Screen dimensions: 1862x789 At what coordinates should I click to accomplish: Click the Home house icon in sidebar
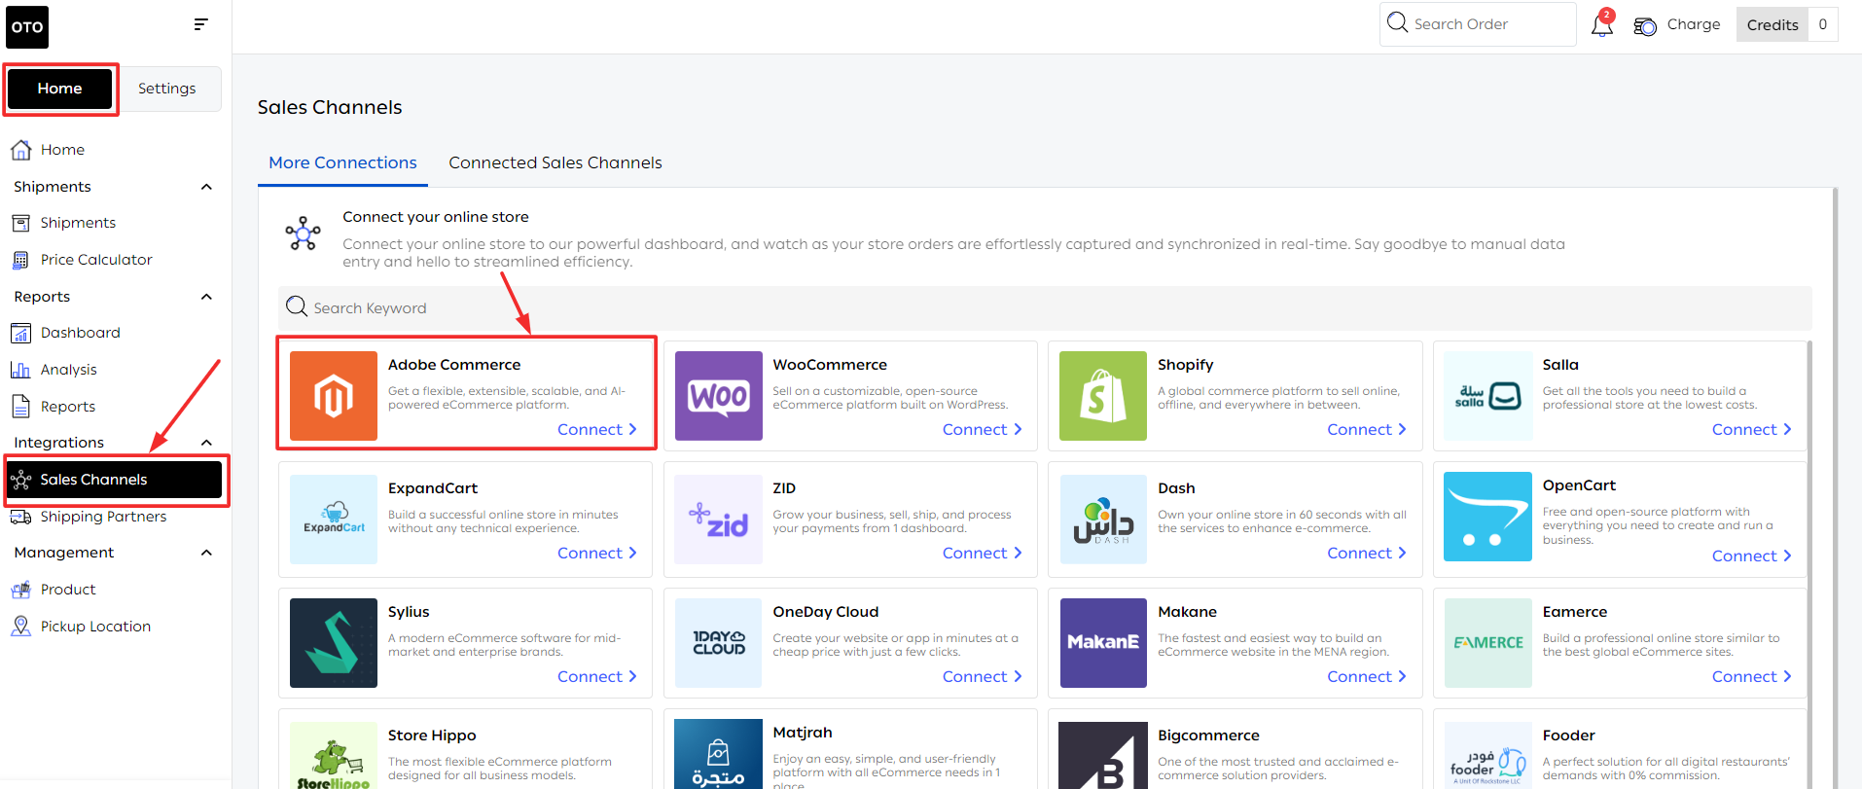(20, 150)
